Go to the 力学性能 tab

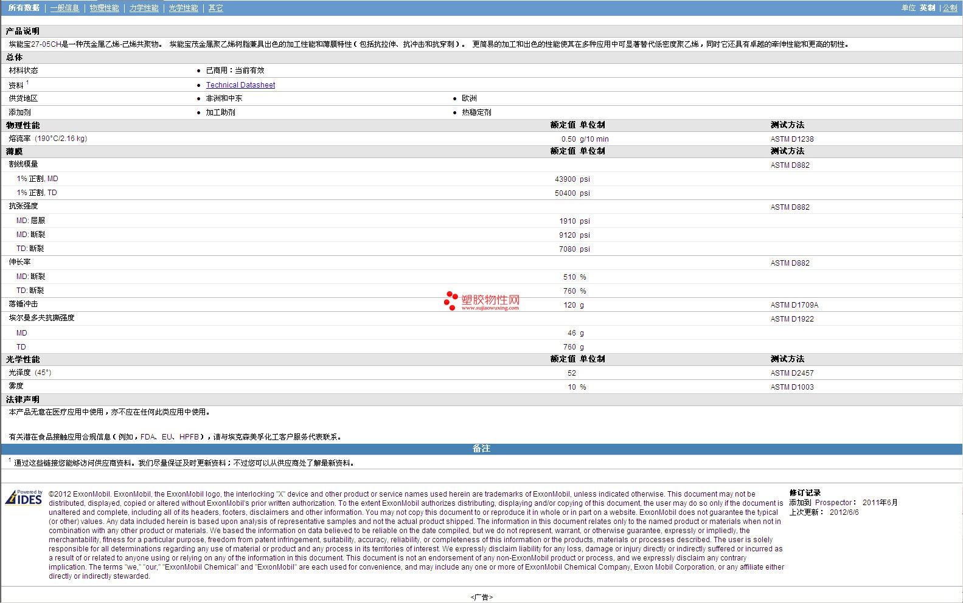point(144,8)
